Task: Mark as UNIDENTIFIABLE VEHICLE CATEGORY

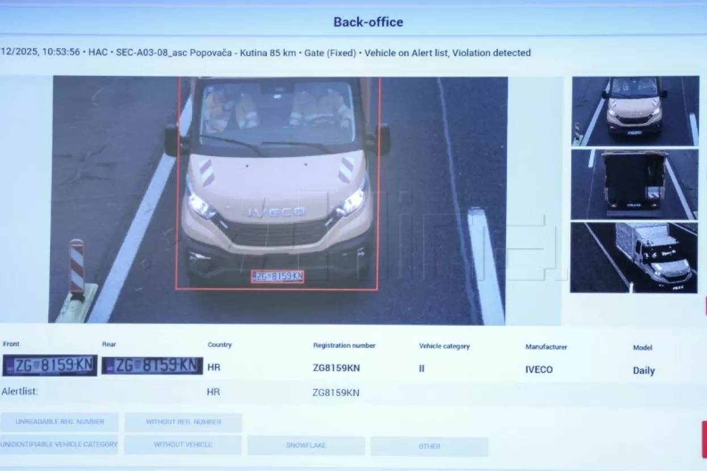Action: coord(58,444)
